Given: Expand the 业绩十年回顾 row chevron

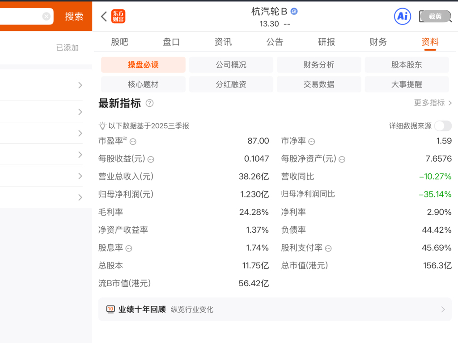Looking at the screenshot, I should point(443,310).
